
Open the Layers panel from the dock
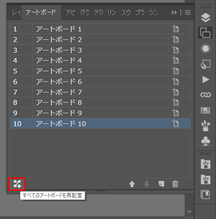[205, 17]
